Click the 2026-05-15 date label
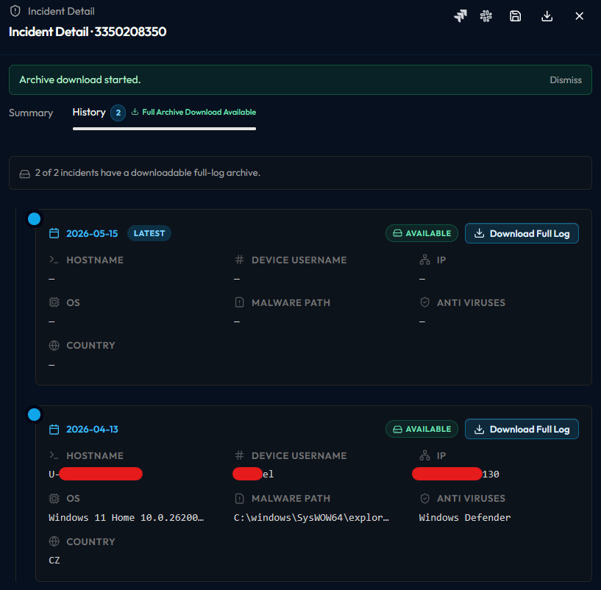This screenshot has width=601, height=590. (92, 233)
